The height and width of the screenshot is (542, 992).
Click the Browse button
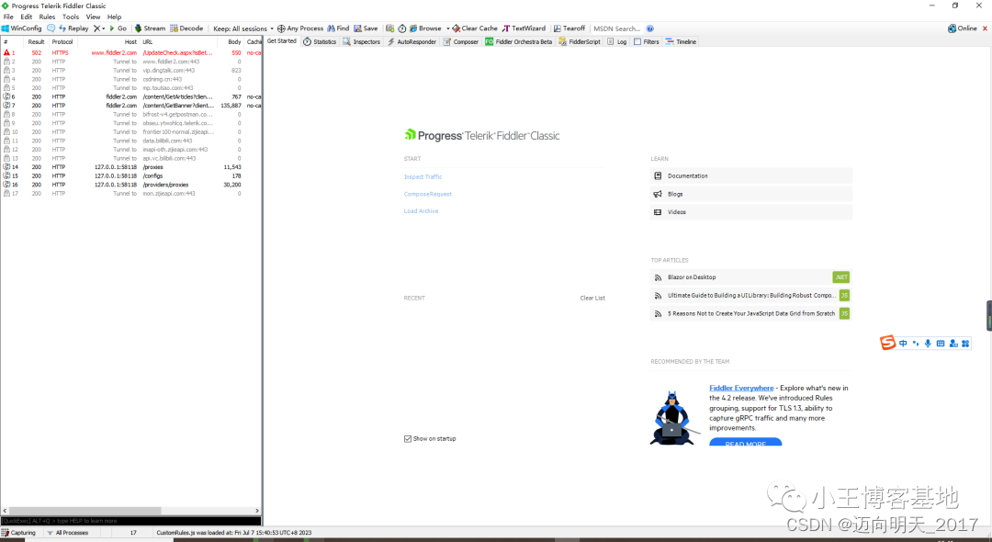coord(425,28)
